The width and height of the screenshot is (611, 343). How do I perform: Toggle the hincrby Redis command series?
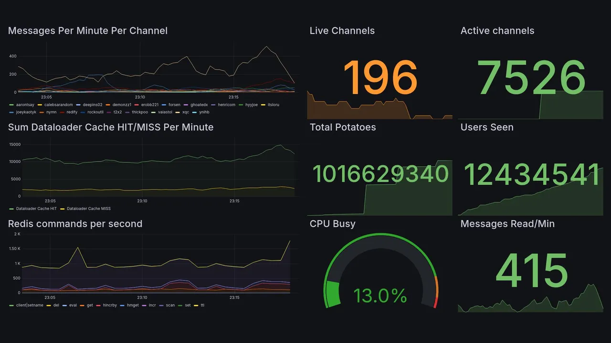(110, 305)
